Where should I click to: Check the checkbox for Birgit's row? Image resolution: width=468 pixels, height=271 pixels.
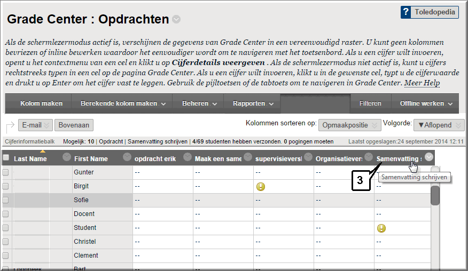6,186
